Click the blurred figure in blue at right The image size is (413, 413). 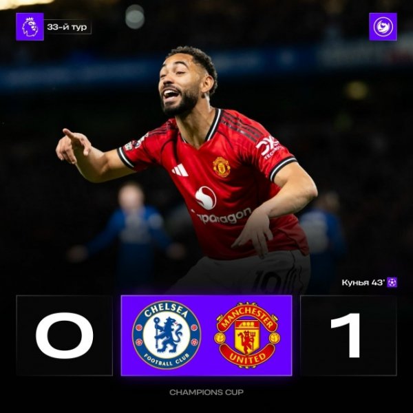coord(324,237)
